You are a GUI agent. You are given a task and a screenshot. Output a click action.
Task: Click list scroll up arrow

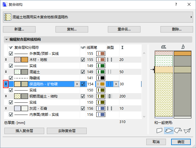point(144,53)
